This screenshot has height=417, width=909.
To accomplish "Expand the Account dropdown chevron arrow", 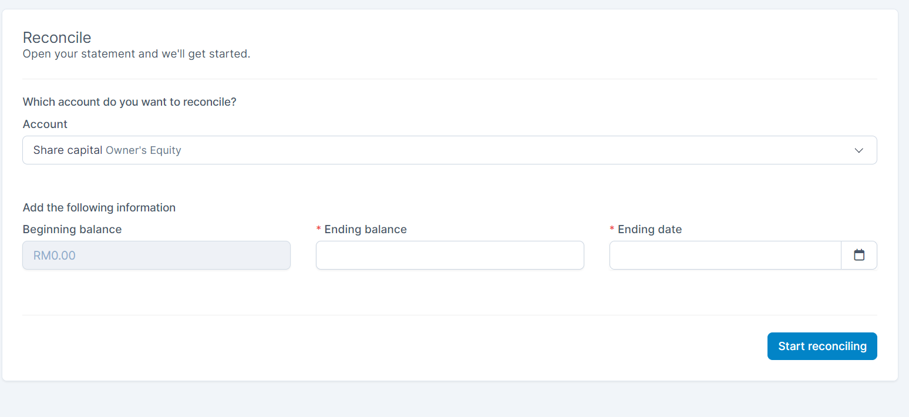I will coord(859,150).
